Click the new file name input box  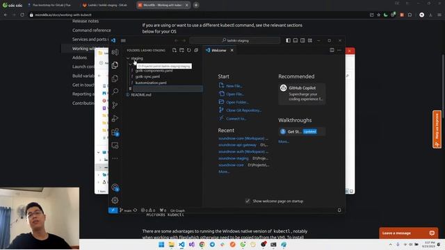pyautogui.click(x=168, y=89)
